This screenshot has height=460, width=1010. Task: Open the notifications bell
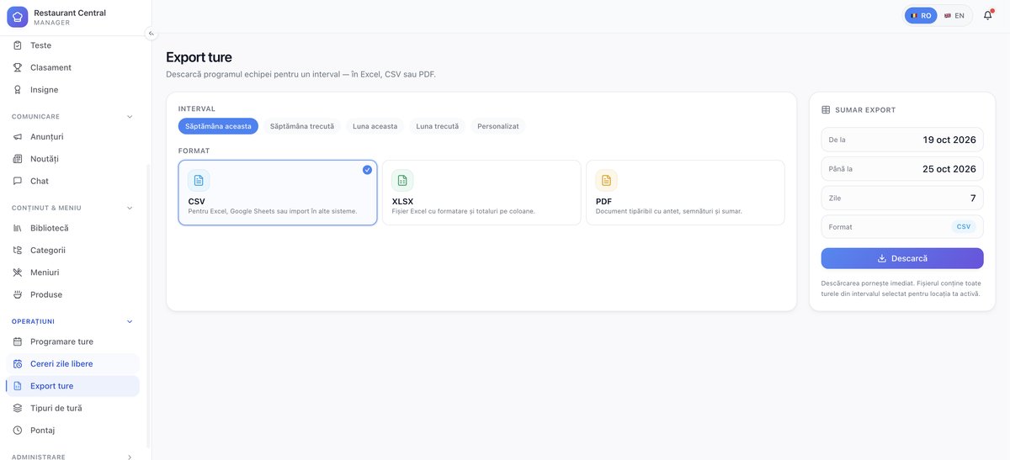[x=988, y=15]
